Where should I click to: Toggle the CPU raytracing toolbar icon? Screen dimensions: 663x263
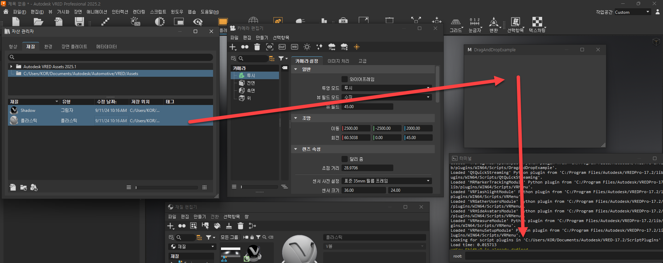[x=135, y=22]
